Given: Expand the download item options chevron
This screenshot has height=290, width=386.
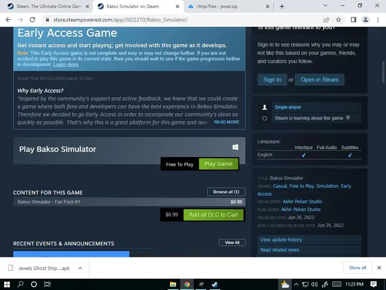Looking at the screenshot, I should (x=80, y=268).
